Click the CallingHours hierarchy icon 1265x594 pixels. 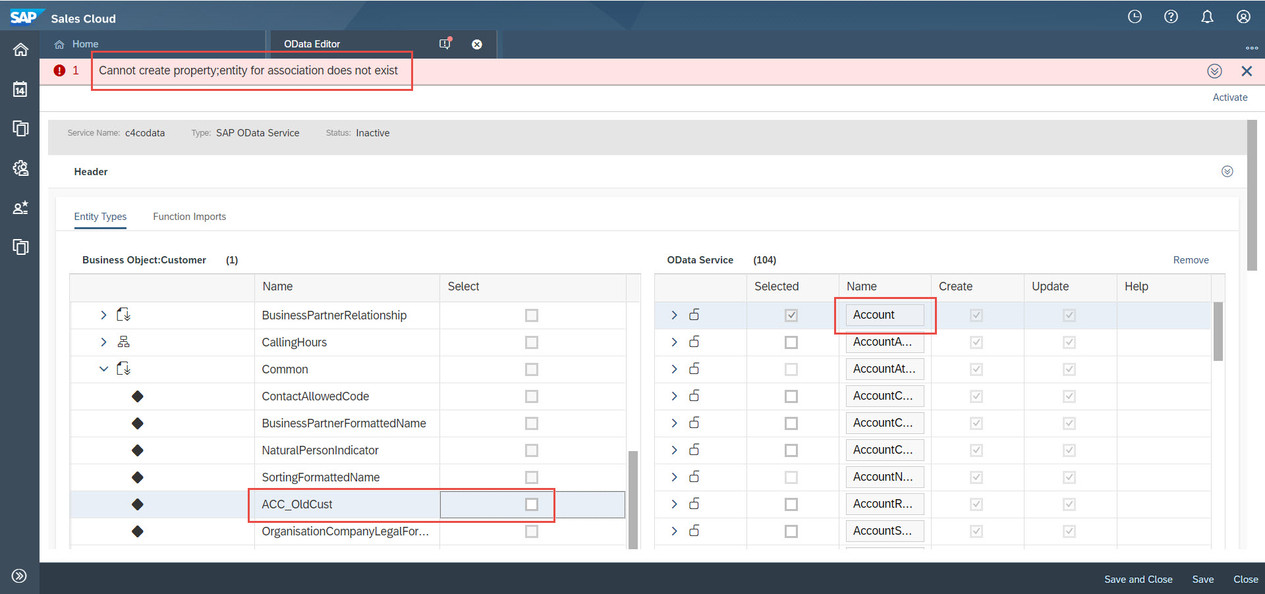(123, 342)
